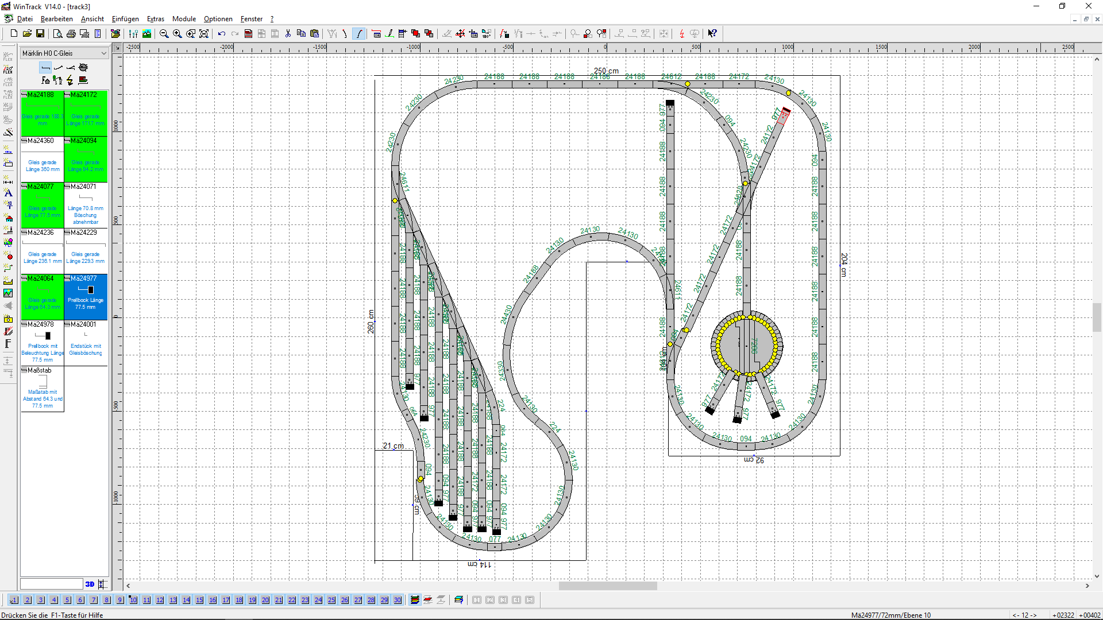Select Mä24978 Prellbock mit Beleuchtung
The image size is (1103, 620).
(43, 343)
